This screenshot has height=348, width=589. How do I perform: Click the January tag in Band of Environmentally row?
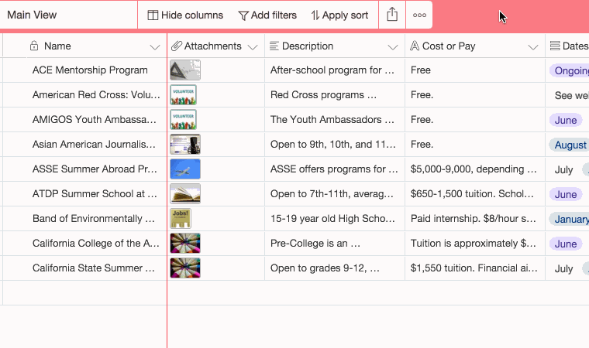coord(570,219)
